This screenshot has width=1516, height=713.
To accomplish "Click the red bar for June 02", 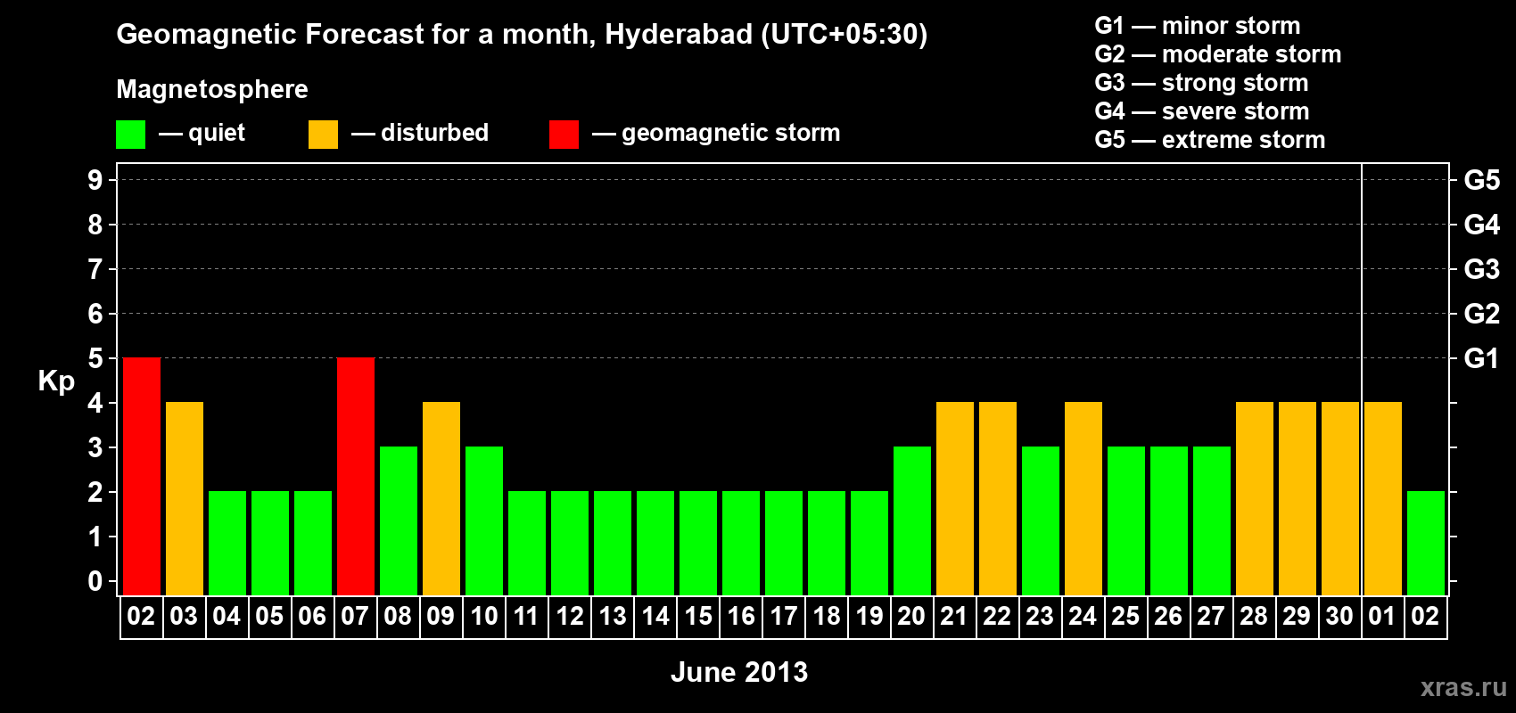I will pyautogui.click(x=142, y=476).
